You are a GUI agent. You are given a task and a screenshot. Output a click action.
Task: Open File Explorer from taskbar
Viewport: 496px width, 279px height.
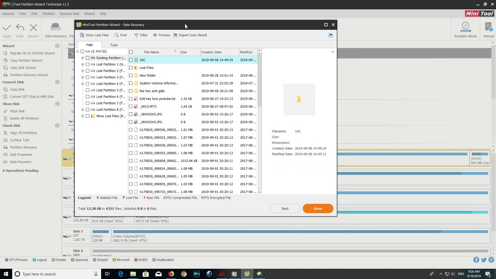pos(133,274)
